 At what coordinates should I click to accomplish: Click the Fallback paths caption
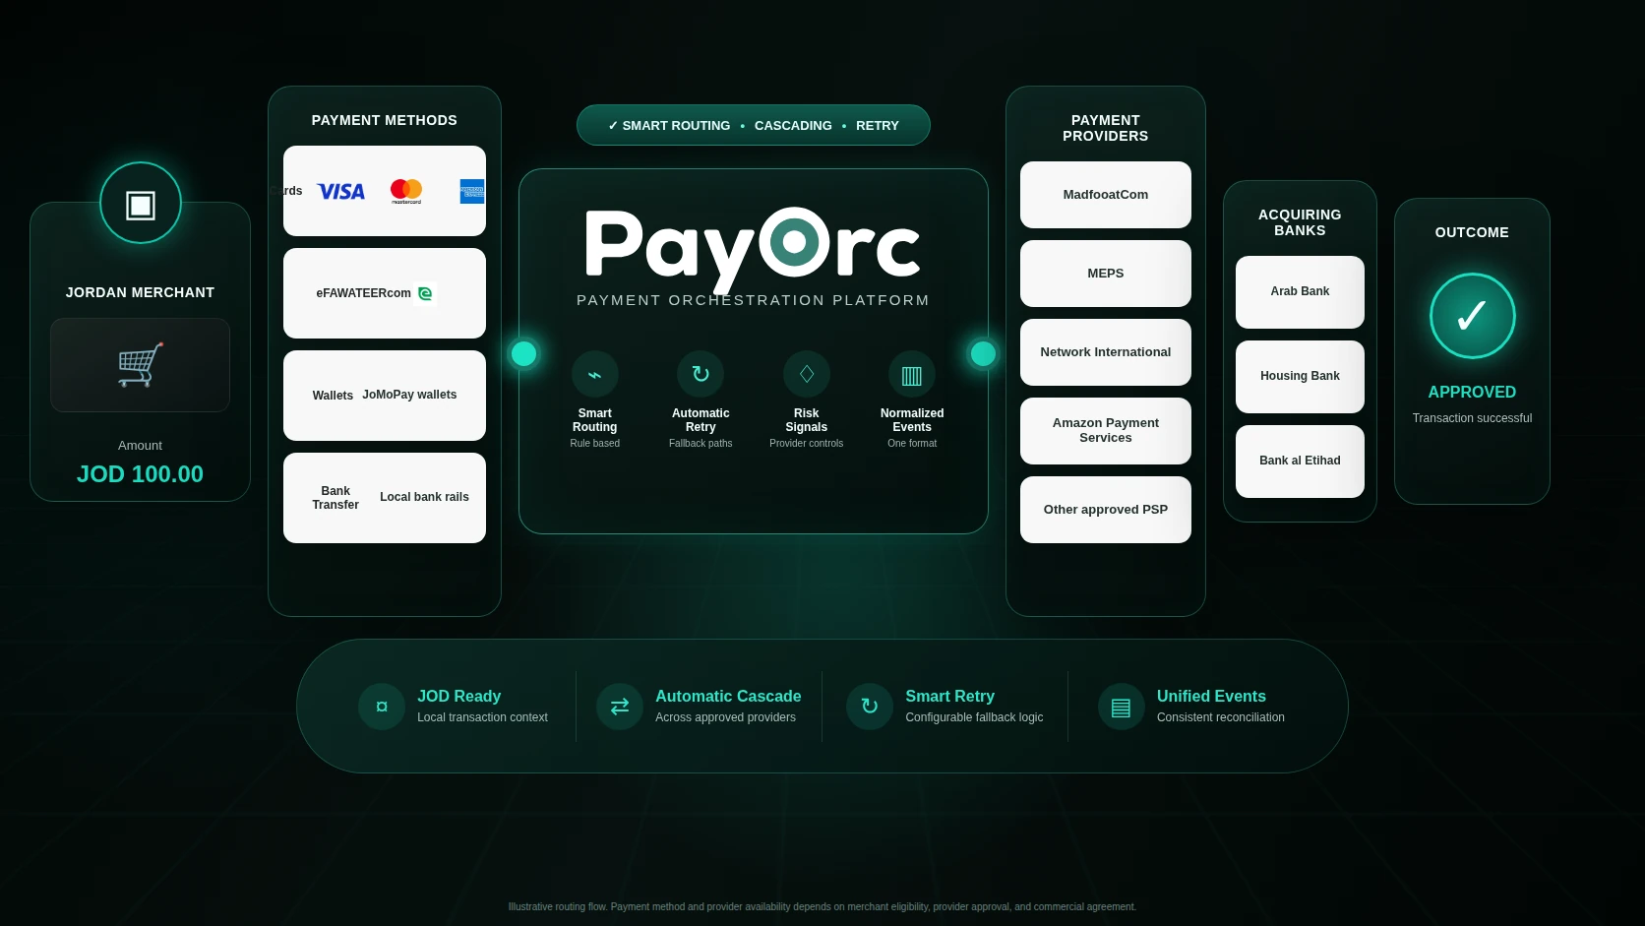(x=701, y=444)
